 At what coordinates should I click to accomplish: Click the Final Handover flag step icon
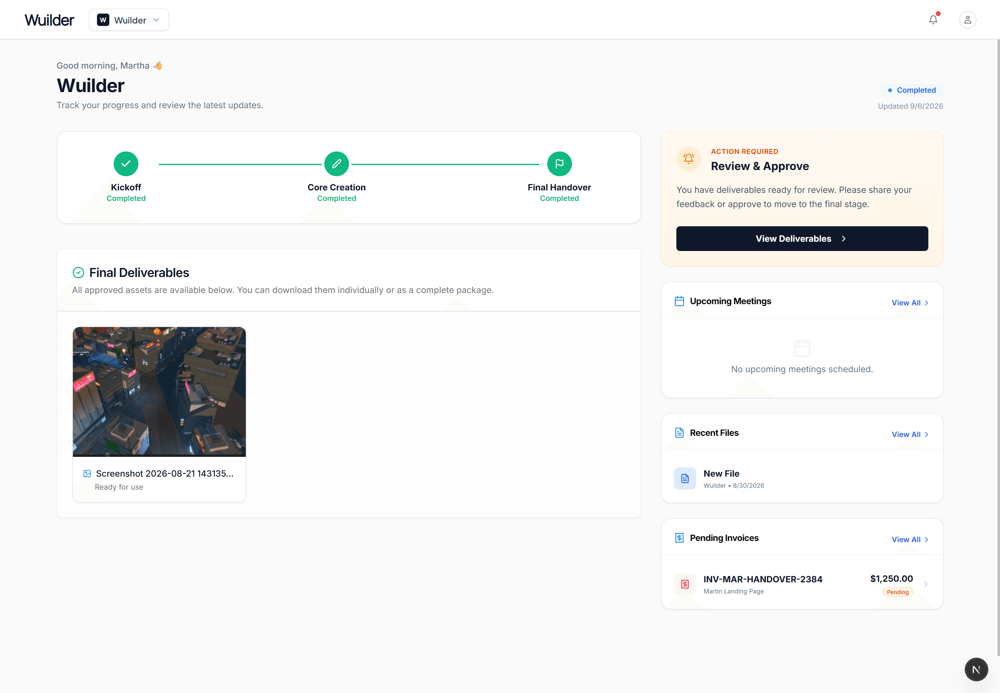tap(559, 164)
